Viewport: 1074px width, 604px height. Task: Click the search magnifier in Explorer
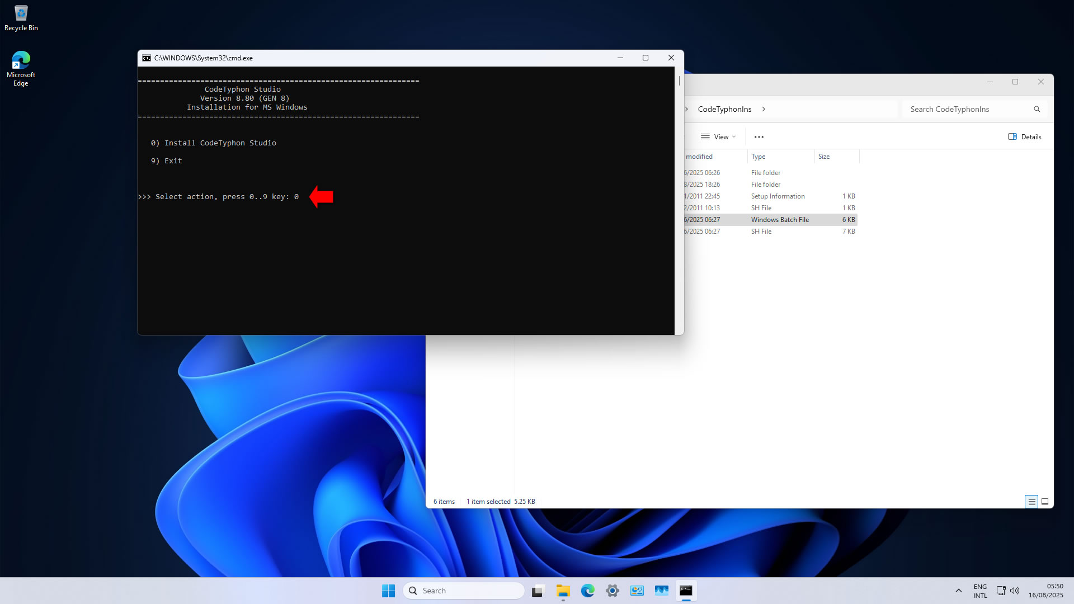[x=1037, y=109]
